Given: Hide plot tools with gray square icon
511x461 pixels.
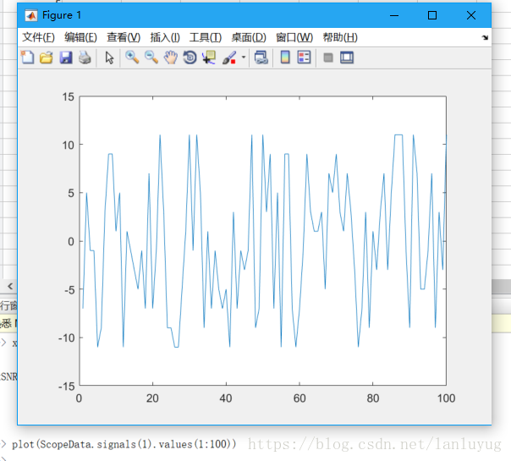Looking at the screenshot, I should (x=328, y=58).
